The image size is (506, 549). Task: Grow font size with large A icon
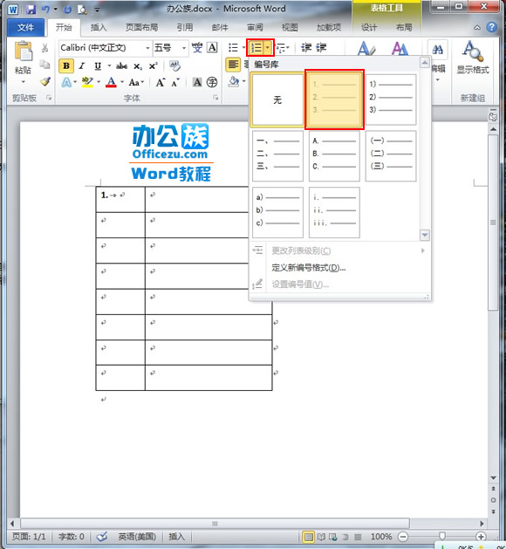161,83
